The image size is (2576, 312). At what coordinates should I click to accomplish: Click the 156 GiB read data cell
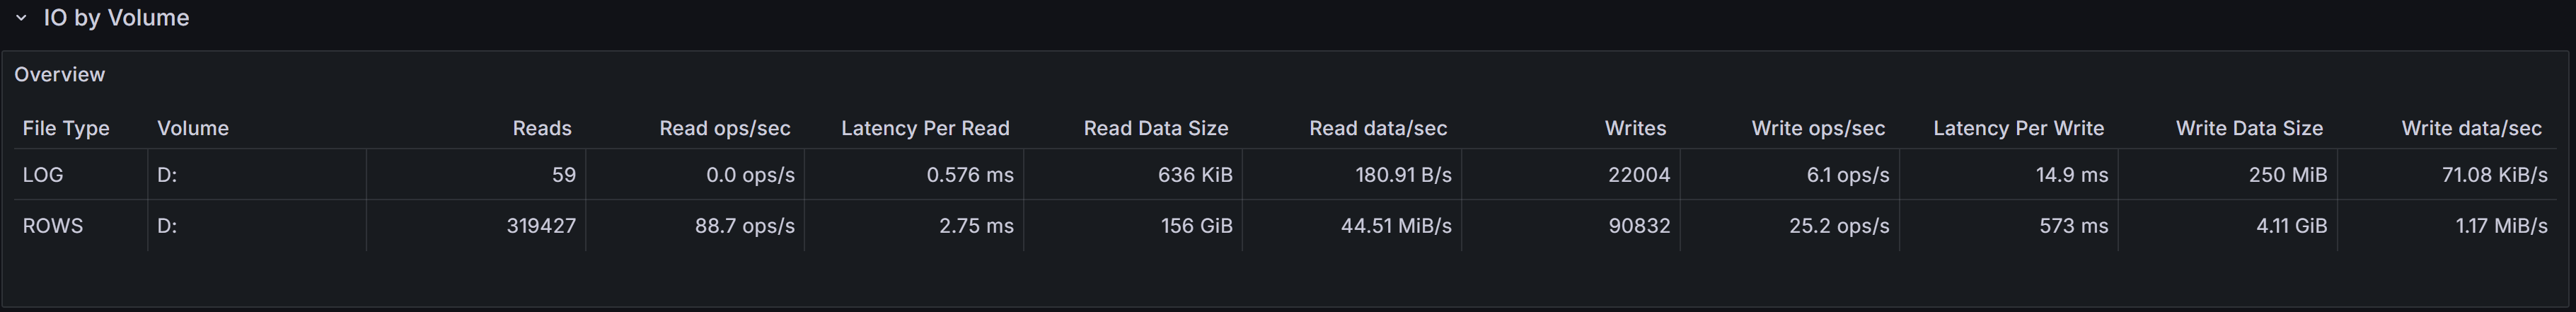[x=1196, y=226]
